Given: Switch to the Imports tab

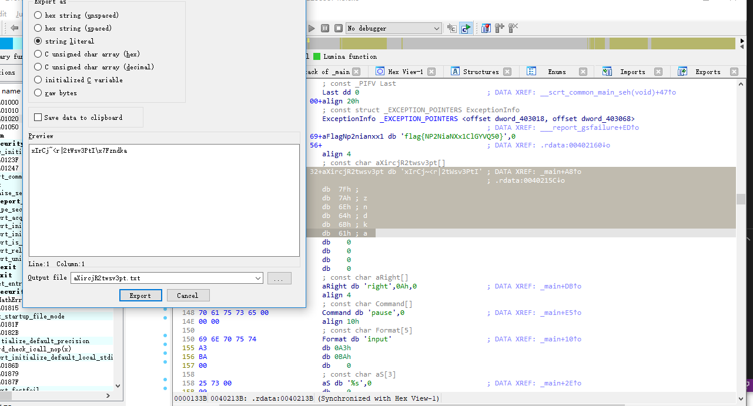Looking at the screenshot, I should 632,72.
